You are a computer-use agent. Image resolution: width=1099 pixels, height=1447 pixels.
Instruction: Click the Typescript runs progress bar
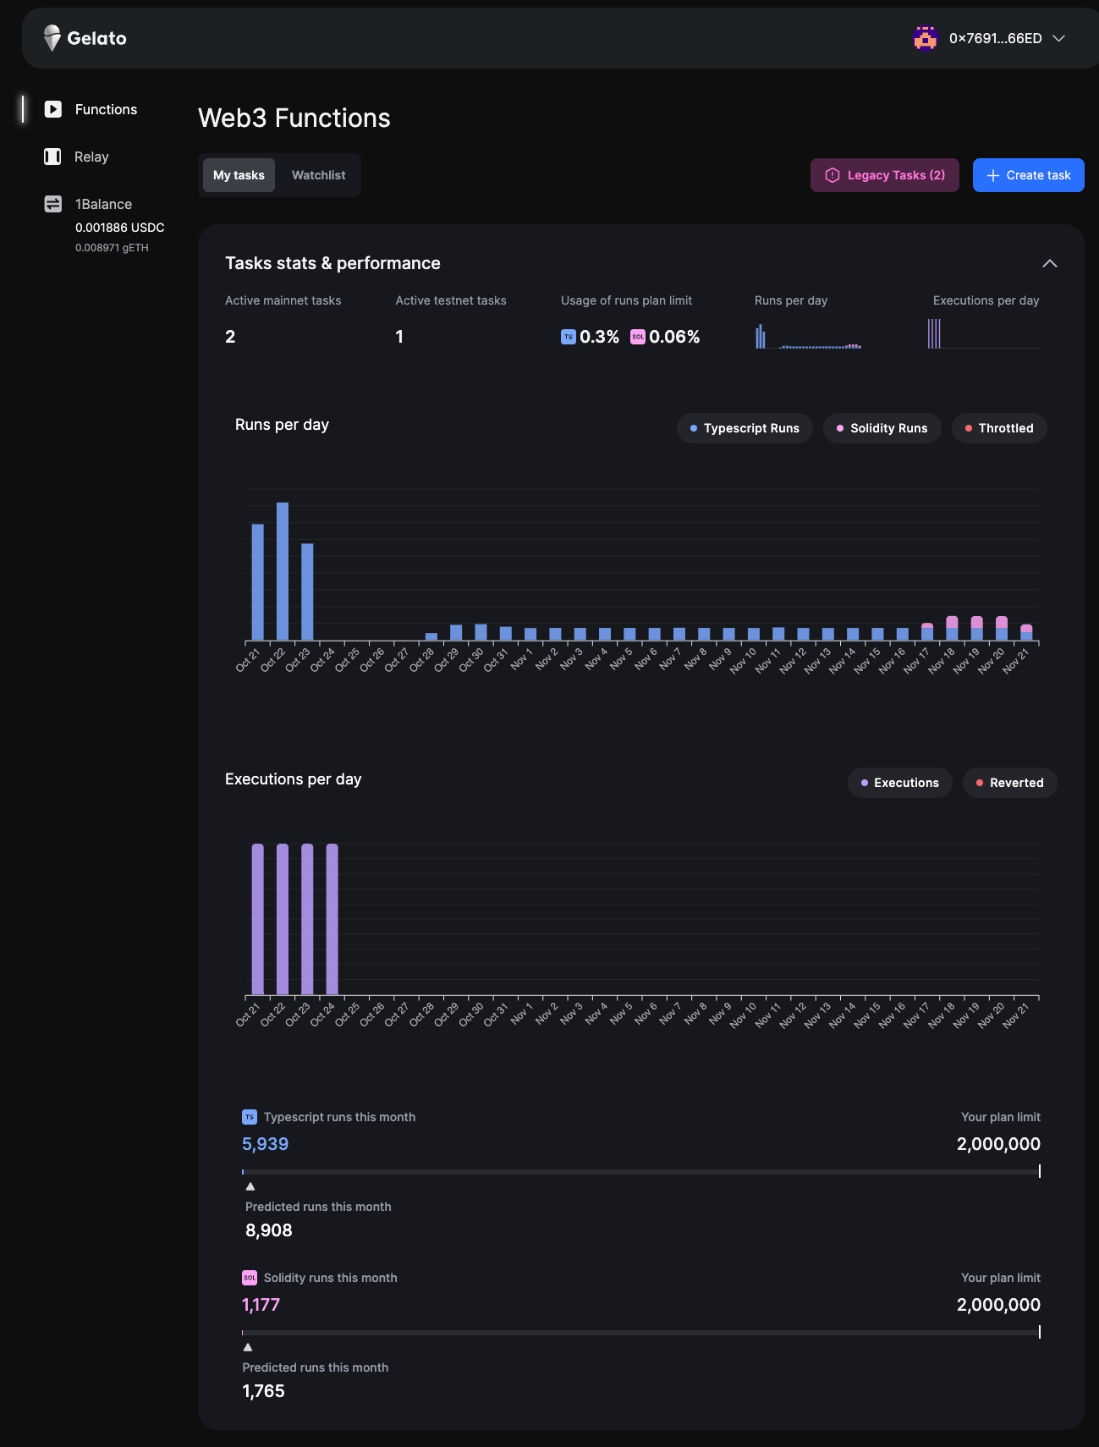tap(641, 1172)
